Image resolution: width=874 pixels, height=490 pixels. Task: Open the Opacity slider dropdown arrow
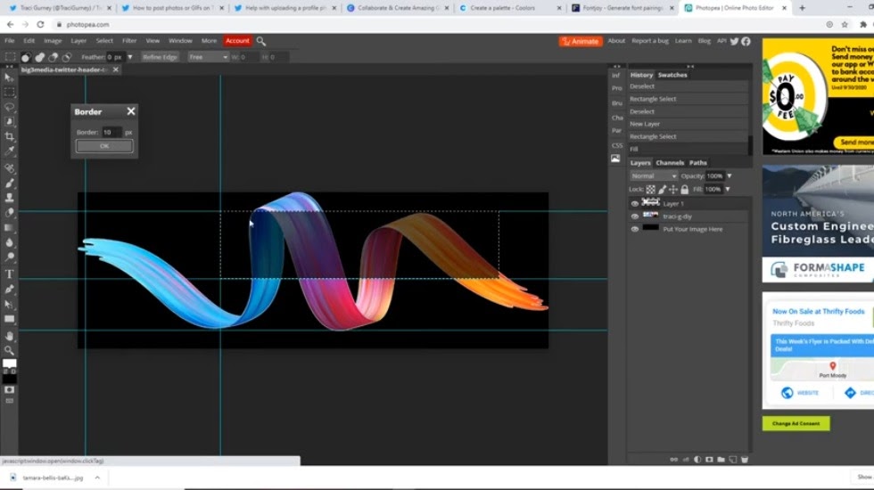[730, 176]
